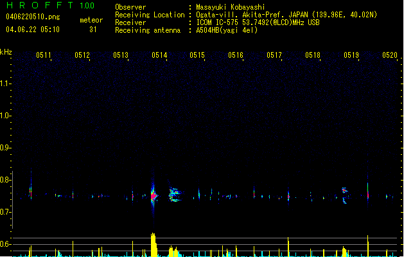Click the 0514 time marker
This screenshot has width=404, height=257.
point(159,55)
